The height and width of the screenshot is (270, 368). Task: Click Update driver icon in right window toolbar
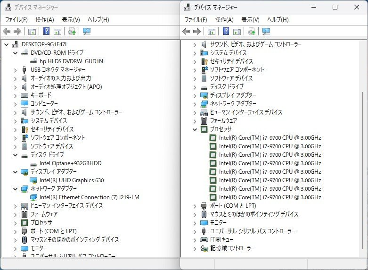pos(251,31)
